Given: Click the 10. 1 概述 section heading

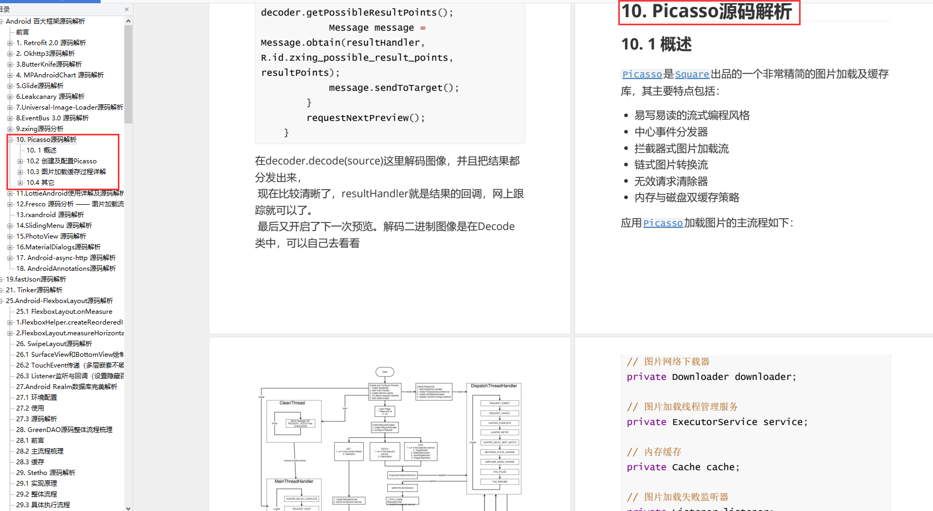Looking at the screenshot, I should click(656, 44).
